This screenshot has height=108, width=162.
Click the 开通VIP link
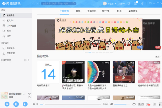122,4
